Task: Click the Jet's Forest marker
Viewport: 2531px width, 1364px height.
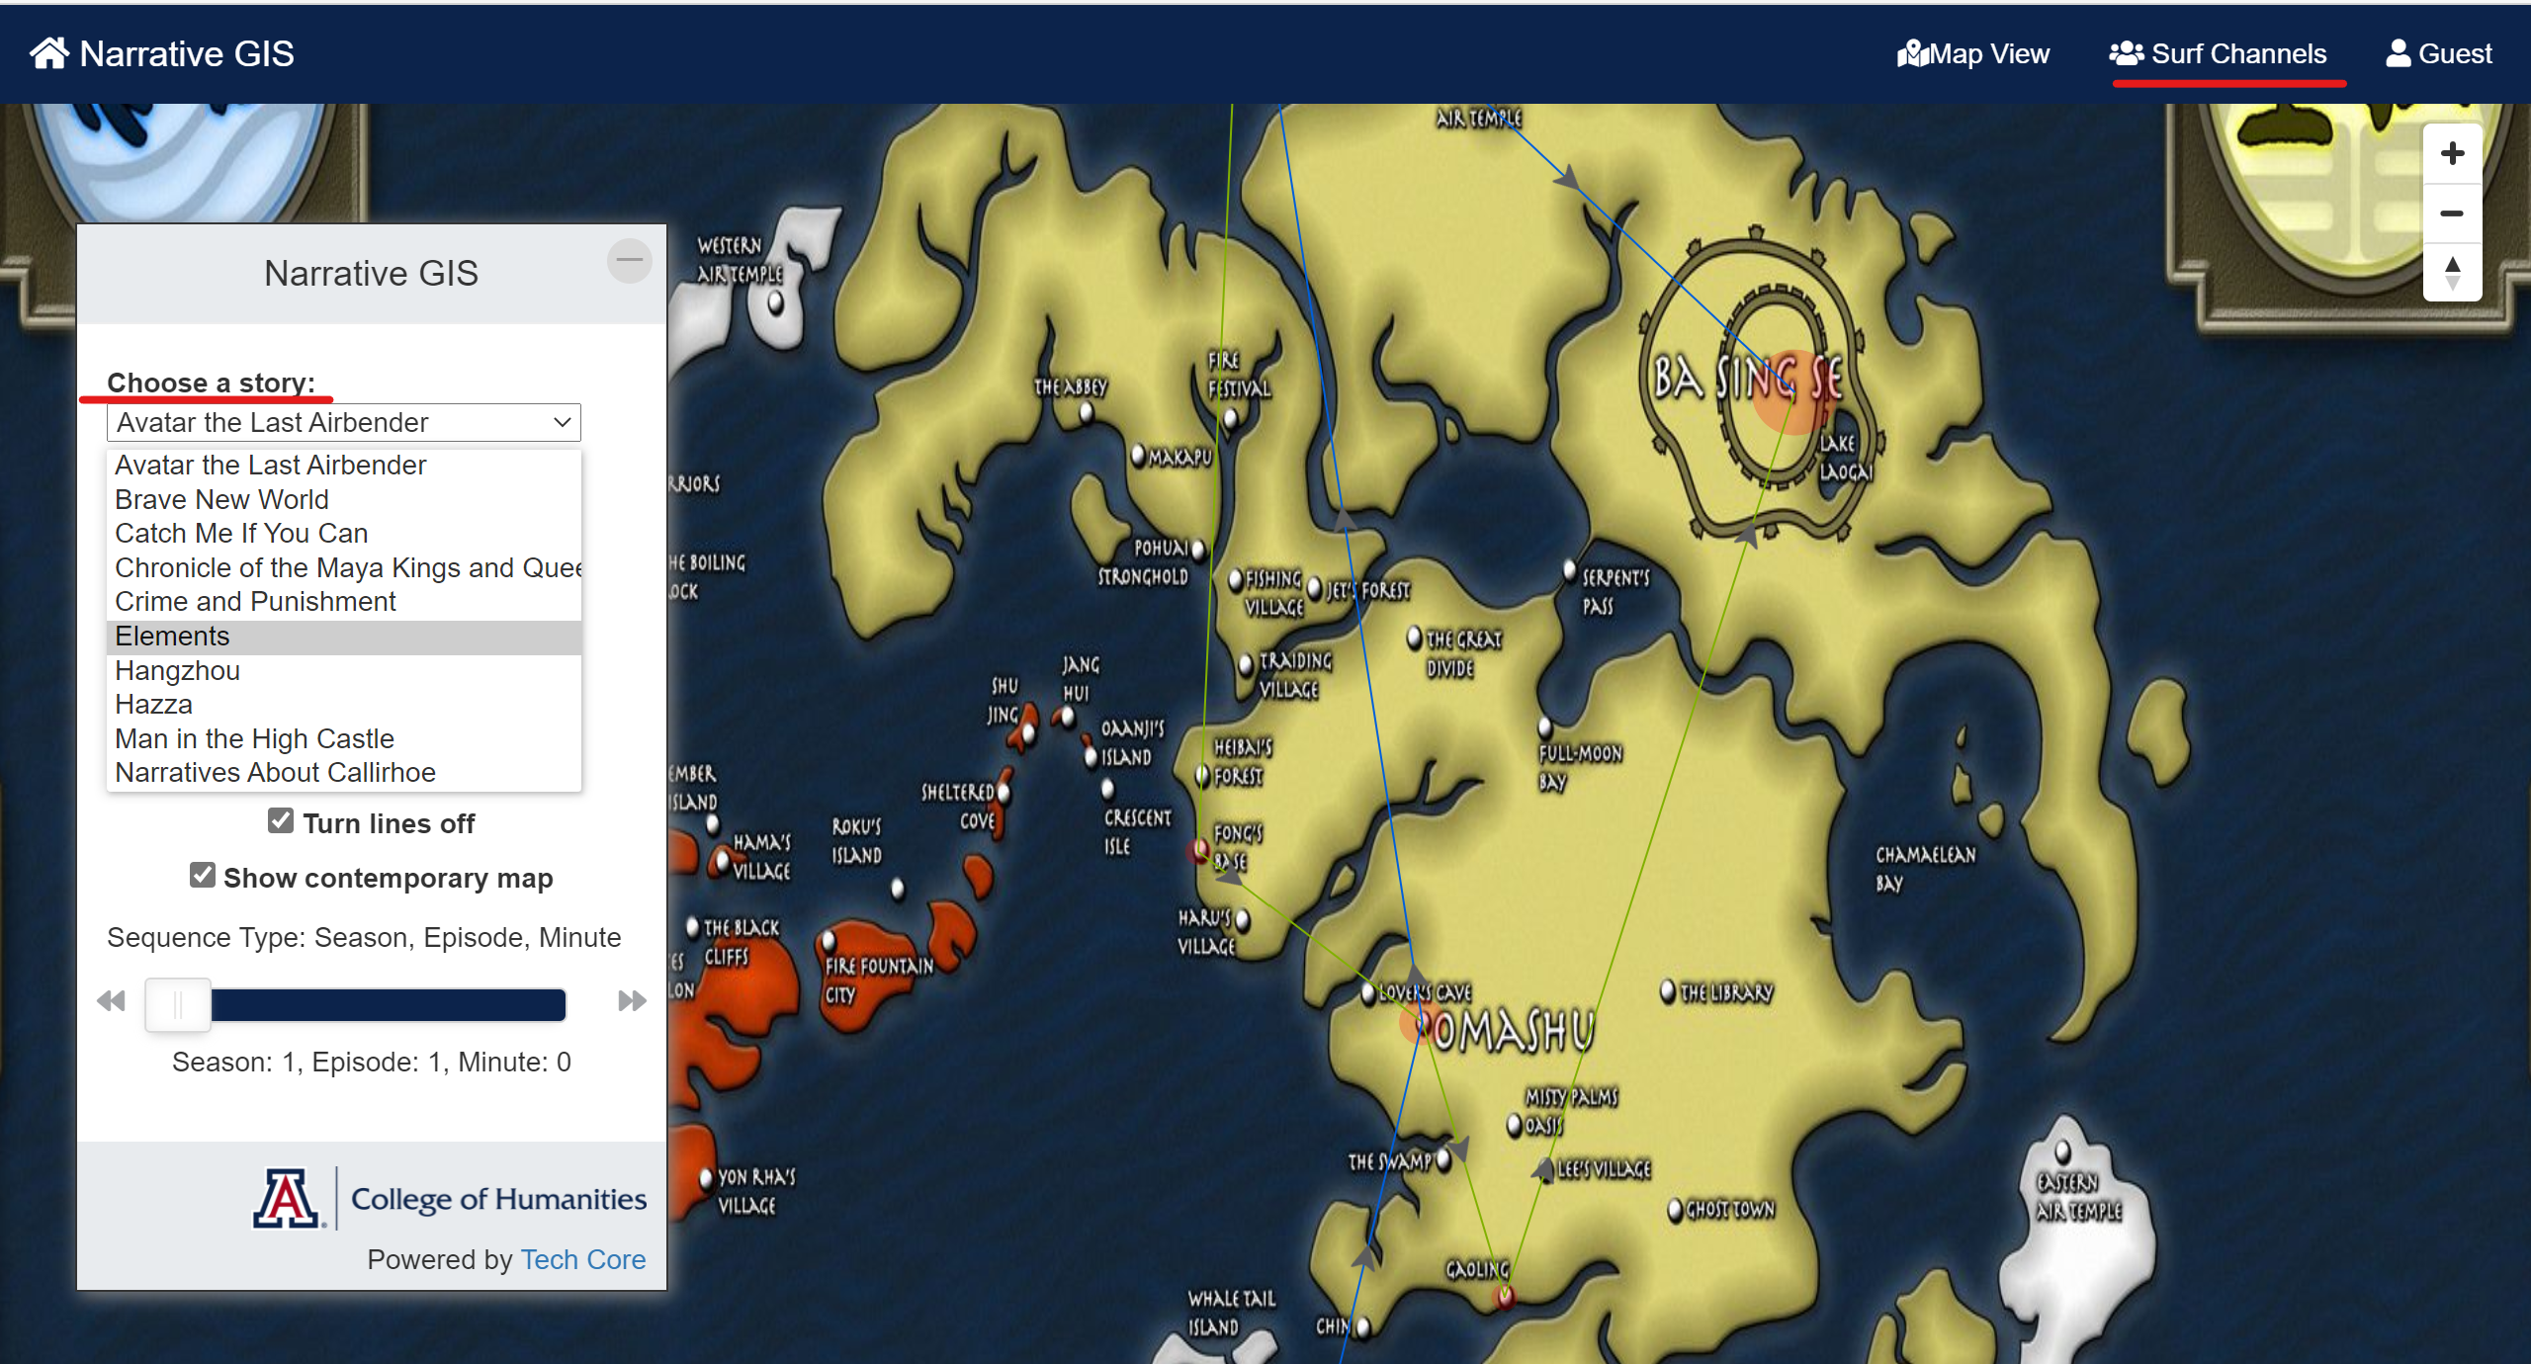Action: [1315, 589]
